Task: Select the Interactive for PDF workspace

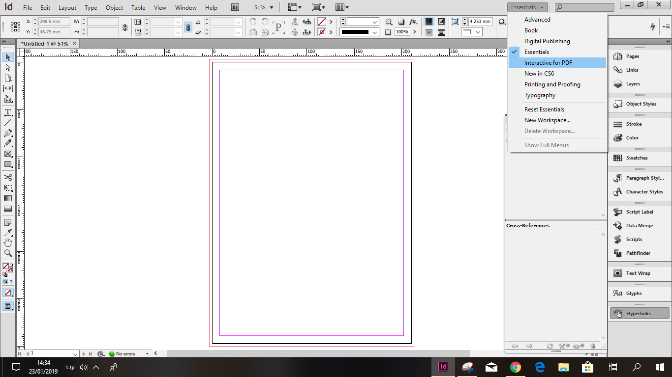Action: click(x=548, y=62)
